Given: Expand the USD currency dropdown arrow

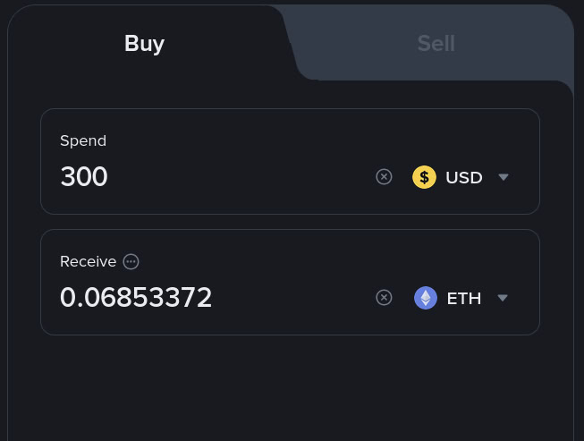Looking at the screenshot, I should [504, 177].
